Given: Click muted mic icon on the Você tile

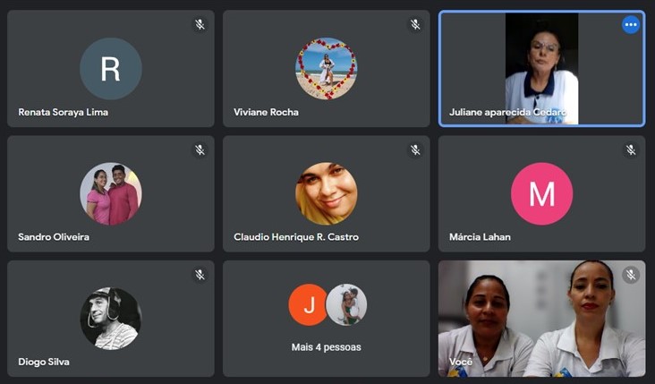Looking at the screenshot, I should [631, 275].
